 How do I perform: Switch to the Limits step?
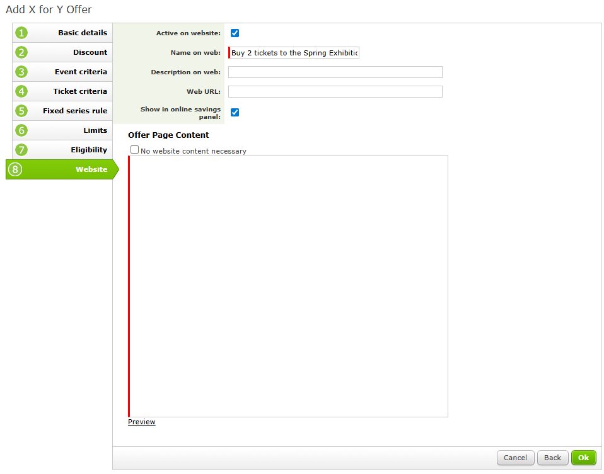62,130
